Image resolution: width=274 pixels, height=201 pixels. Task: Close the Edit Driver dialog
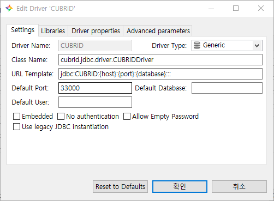coord(261,8)
